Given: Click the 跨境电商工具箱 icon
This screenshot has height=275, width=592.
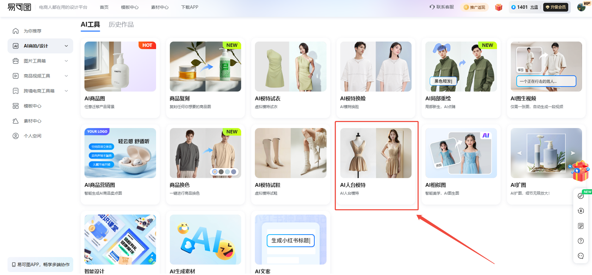Looking at the screenshot, I should pos(16,91).
